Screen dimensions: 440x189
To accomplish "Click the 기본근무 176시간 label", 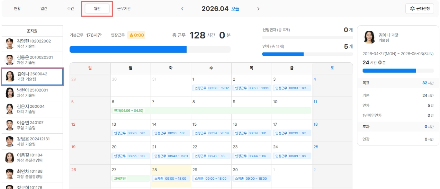I will [85, 35].
